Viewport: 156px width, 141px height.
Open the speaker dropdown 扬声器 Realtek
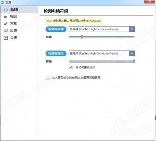pyautogui.click(x=102, y=29)
